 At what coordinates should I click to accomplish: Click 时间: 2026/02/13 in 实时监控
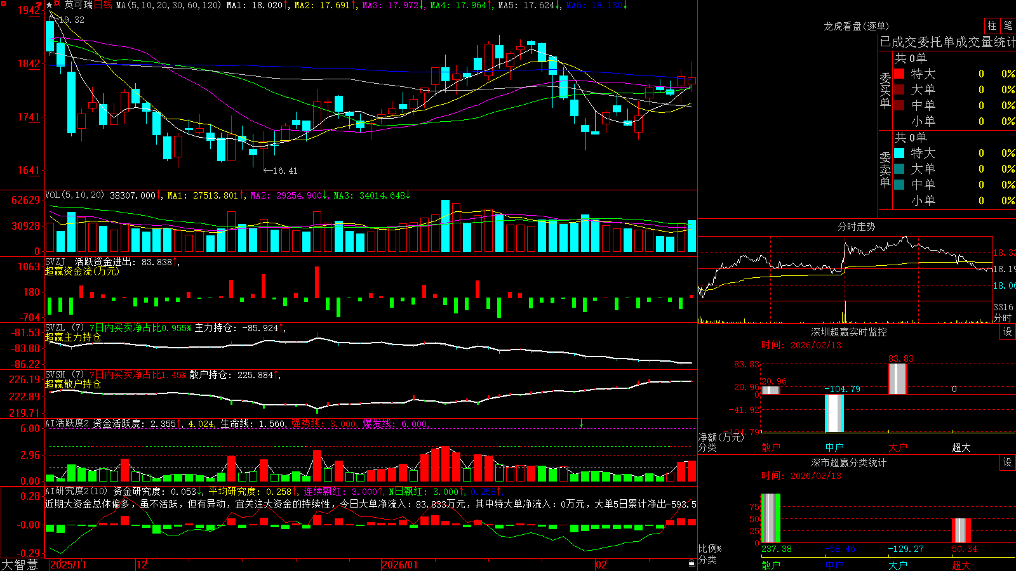click(x=801, y=345)
